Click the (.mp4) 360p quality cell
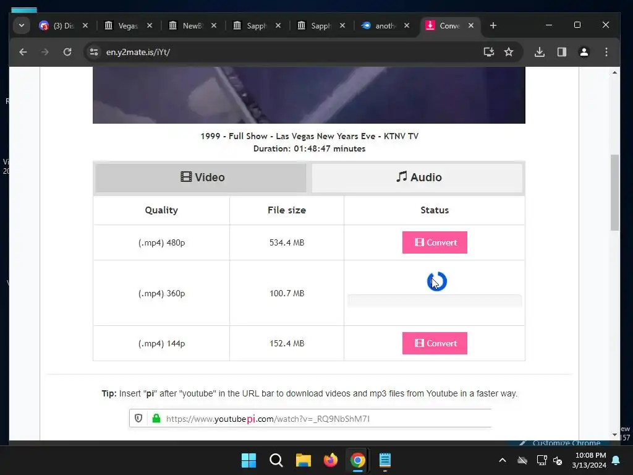Screen dimensions: 633x475 pos(161,293)
